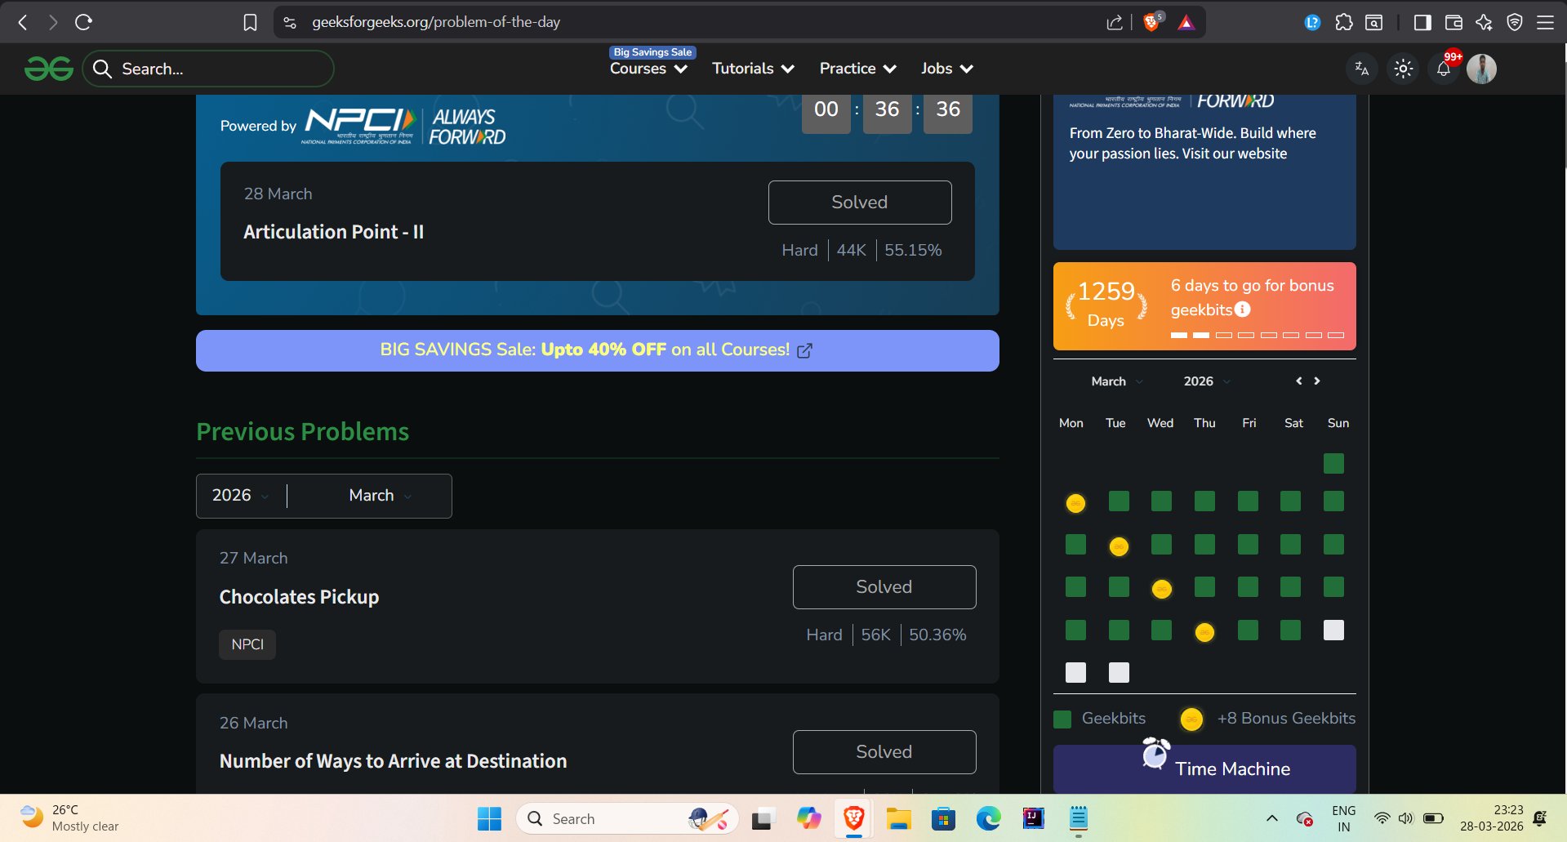Open the NPCI Always Forward advertisement
1567x842 pixels.
[x=1204, y=172]
